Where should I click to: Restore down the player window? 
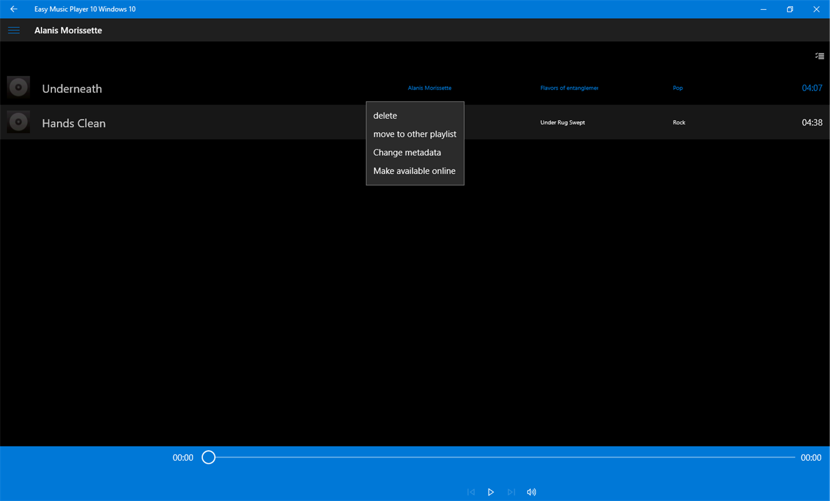click(x=790, y=9)
